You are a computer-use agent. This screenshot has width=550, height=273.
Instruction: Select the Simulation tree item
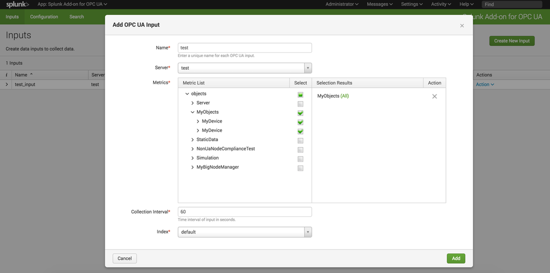pyautogui.click(x=208, y=158)
